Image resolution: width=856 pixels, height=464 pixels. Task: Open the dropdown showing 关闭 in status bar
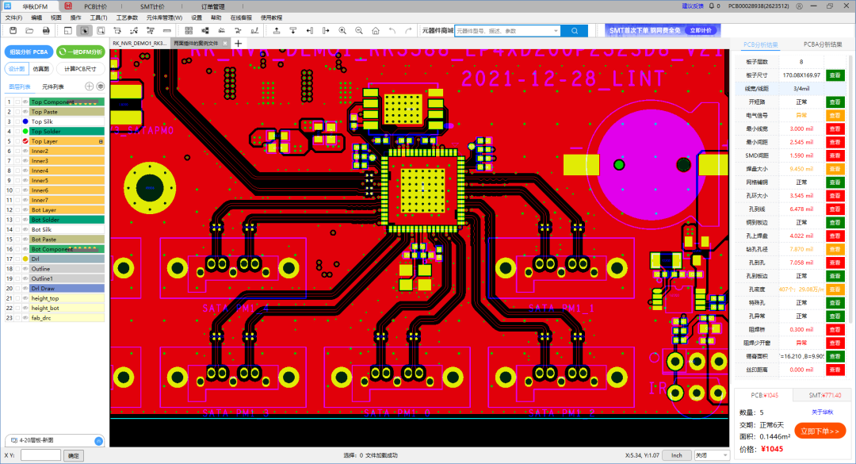pyautogui.click(x=712, y=455)
